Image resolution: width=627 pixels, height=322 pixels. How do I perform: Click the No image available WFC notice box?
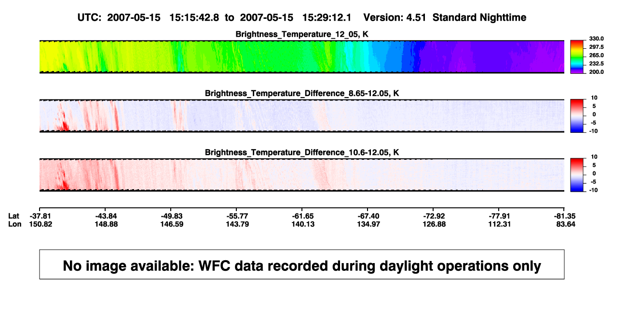tap(302, 264)
